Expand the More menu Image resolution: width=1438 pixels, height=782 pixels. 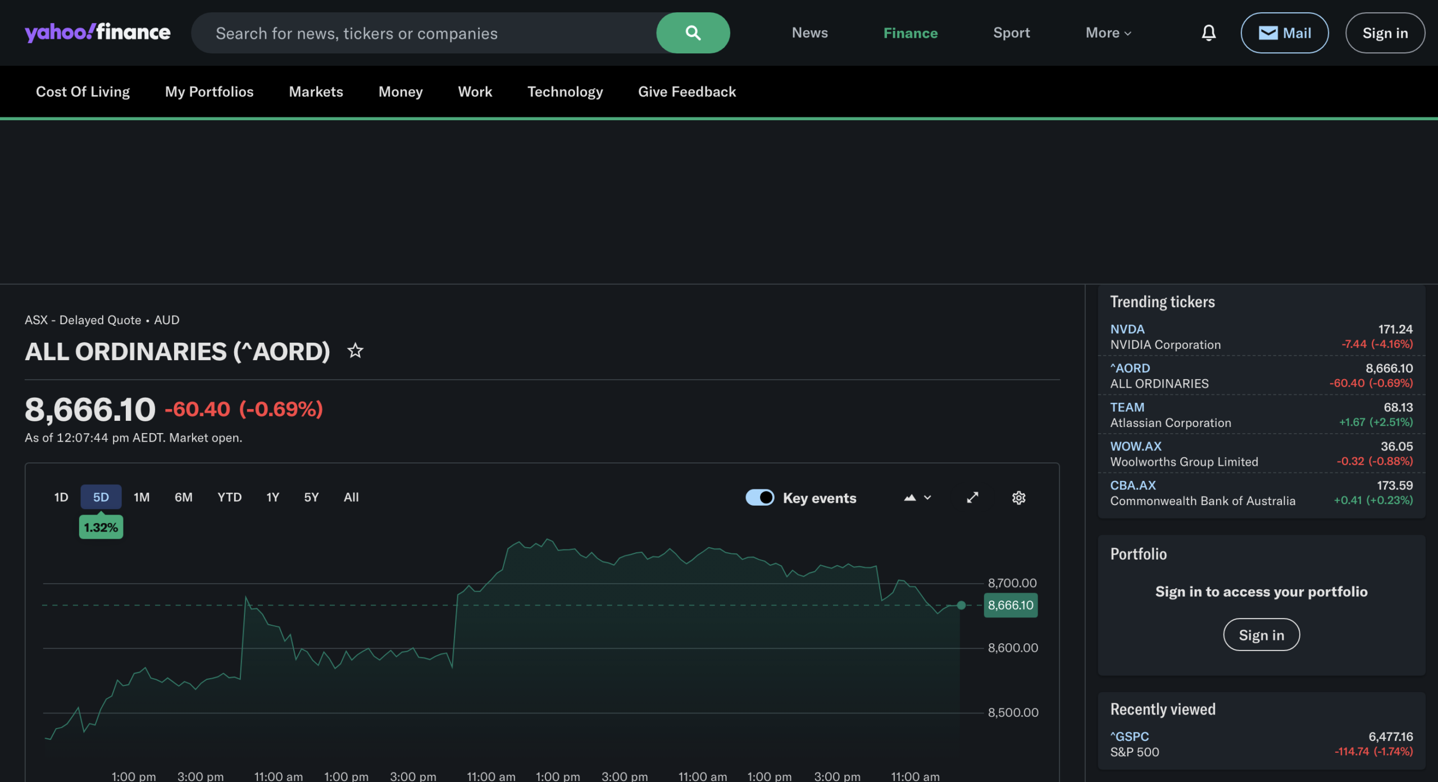point(1108,33)
